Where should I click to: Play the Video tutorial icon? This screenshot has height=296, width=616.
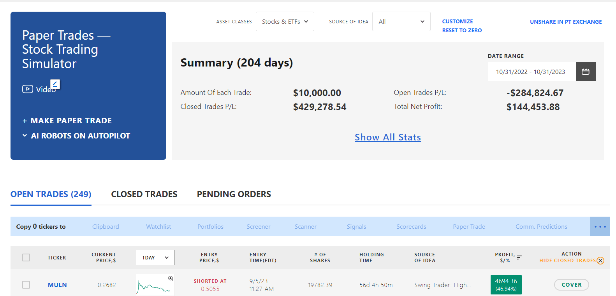pos(27,89)
